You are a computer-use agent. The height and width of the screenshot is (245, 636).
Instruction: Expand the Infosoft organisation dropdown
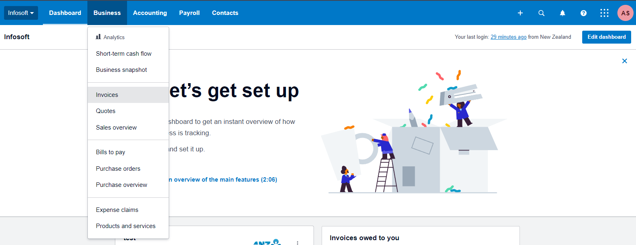point(21,13)
